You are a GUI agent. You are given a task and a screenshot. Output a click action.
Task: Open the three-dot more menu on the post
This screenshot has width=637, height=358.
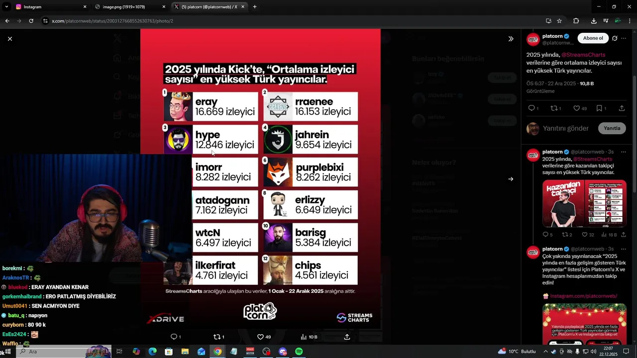click(x=624, y=38)
